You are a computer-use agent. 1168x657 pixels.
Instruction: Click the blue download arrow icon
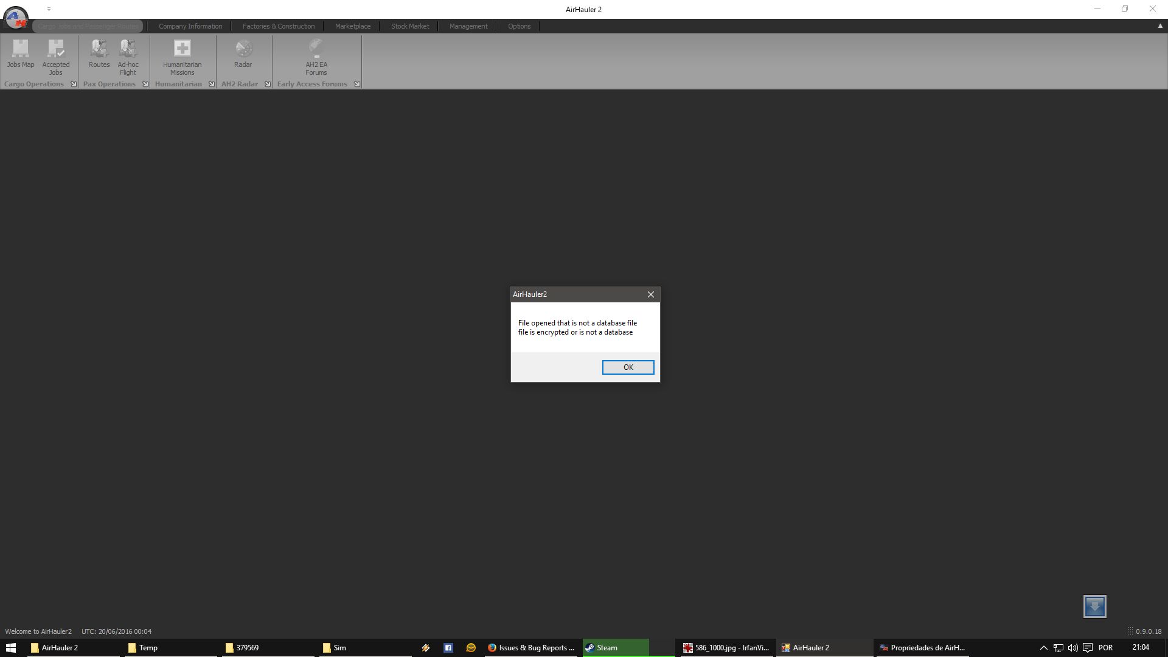[x=1095, y=607]
